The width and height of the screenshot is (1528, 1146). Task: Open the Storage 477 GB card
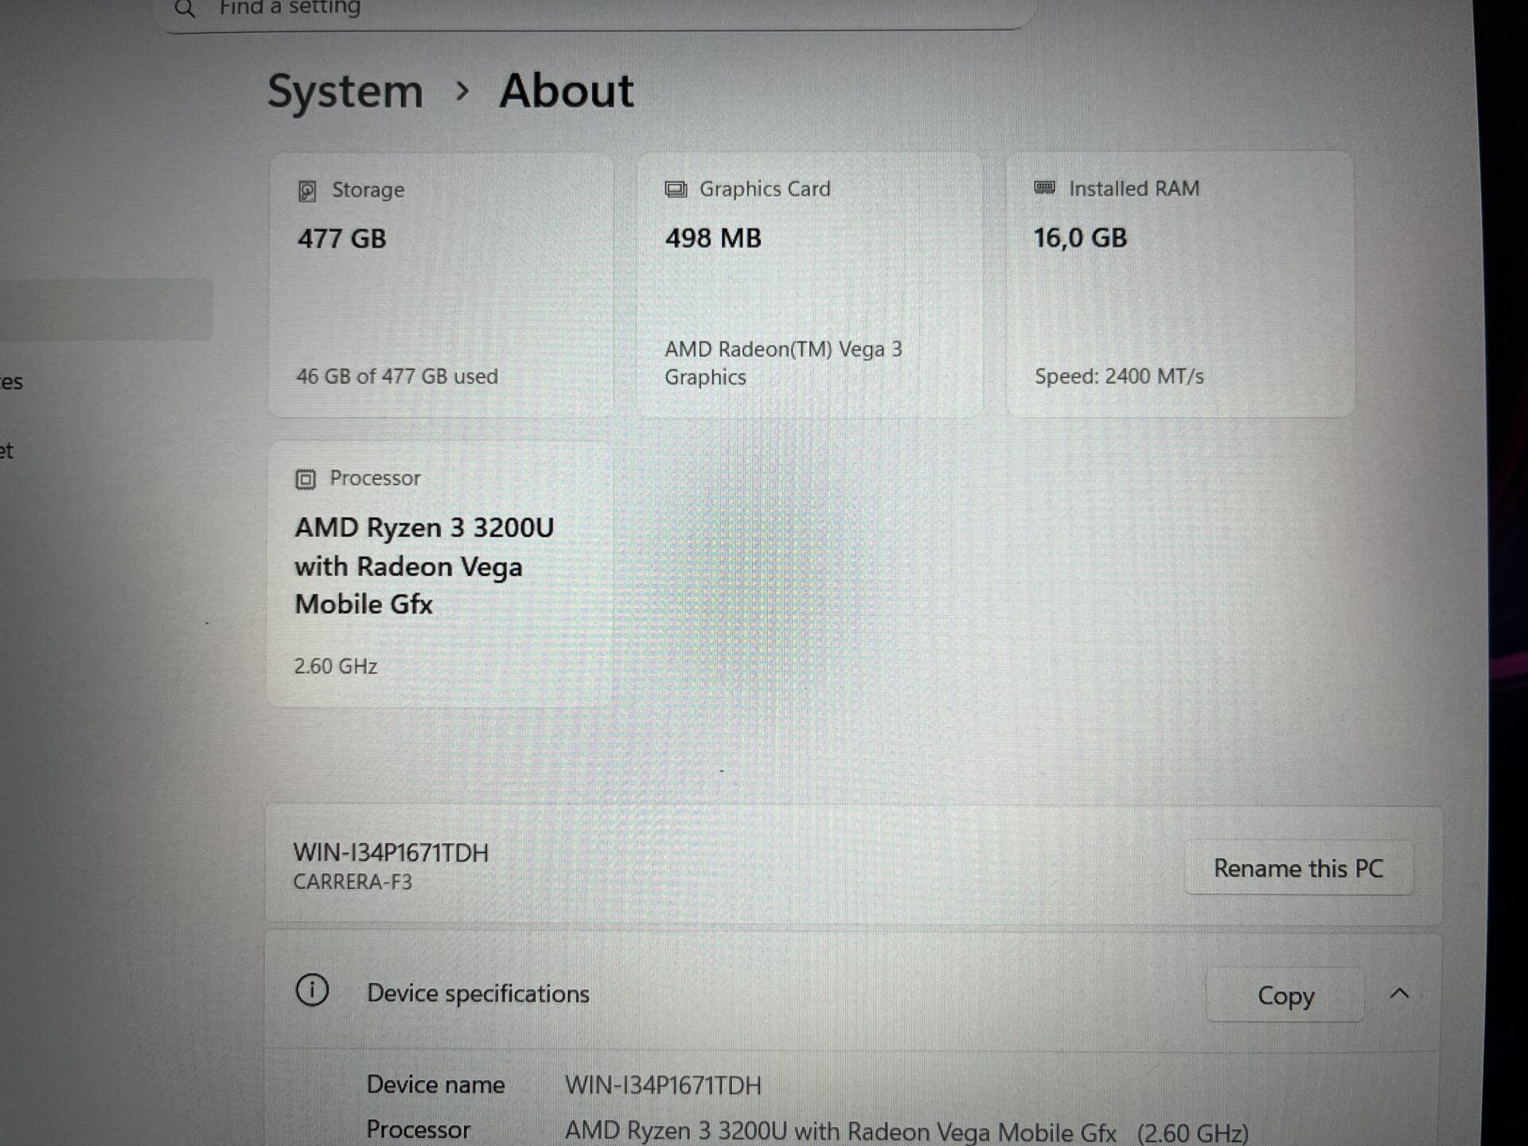coord(442,284)
